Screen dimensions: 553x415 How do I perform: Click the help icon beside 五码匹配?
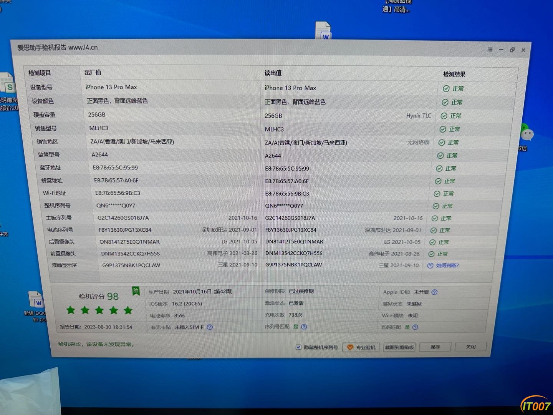tap(415, 327)
